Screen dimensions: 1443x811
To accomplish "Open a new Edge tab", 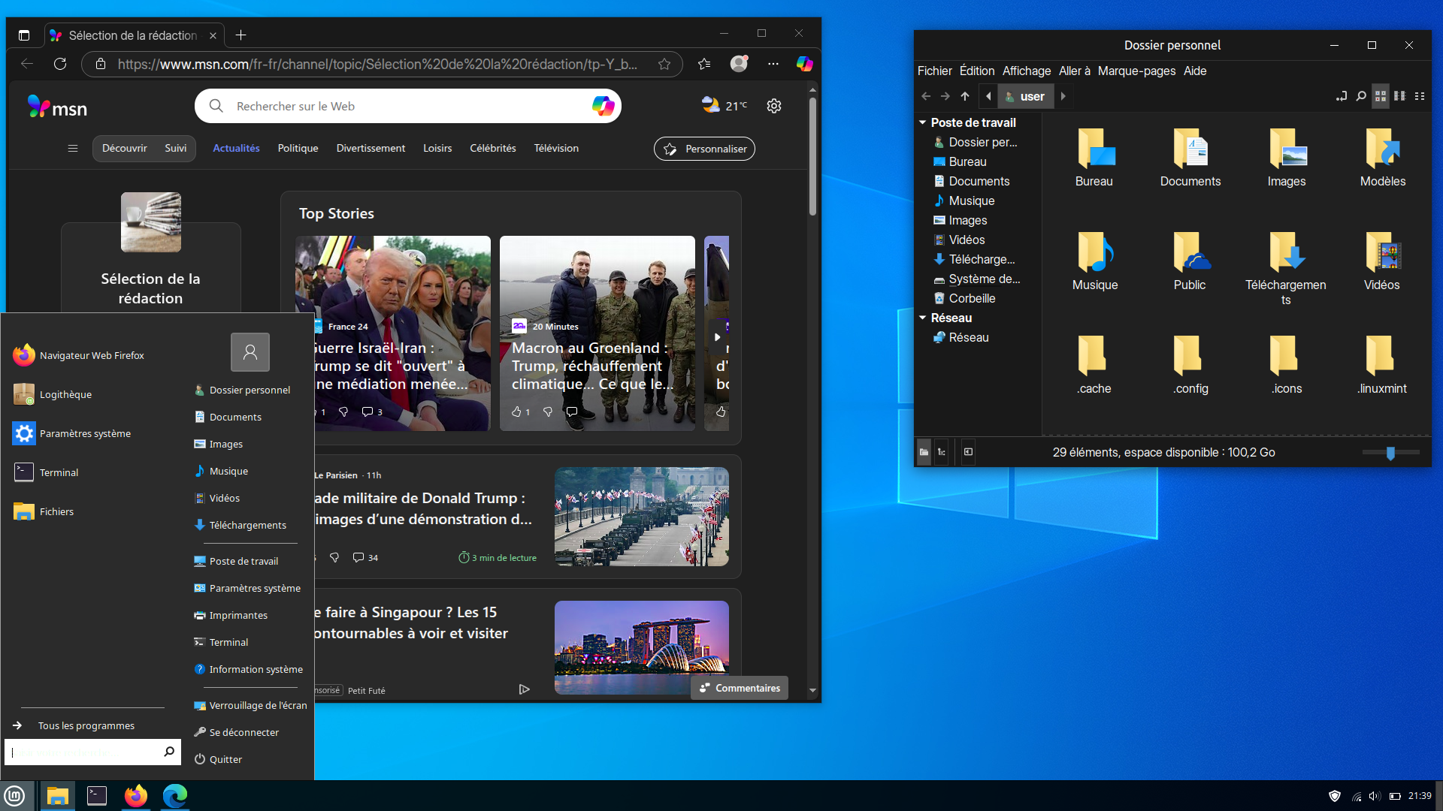I will click(x=240, y=35).
